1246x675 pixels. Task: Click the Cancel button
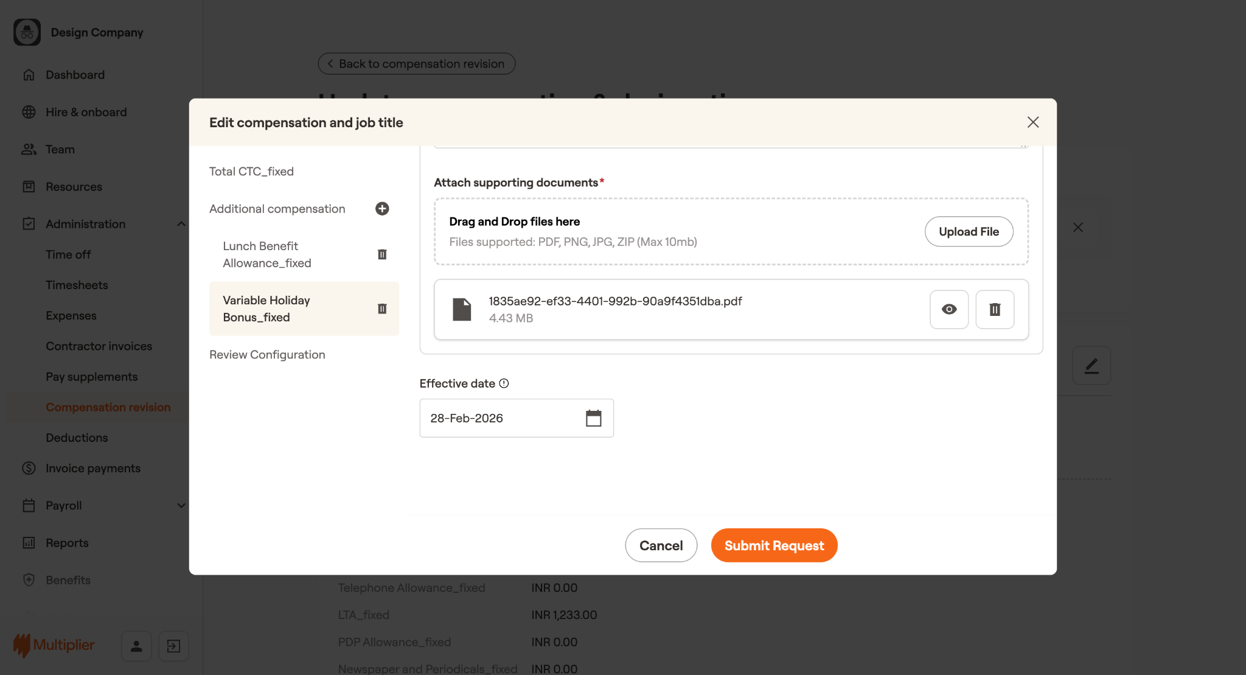click(x=661, y=545)
